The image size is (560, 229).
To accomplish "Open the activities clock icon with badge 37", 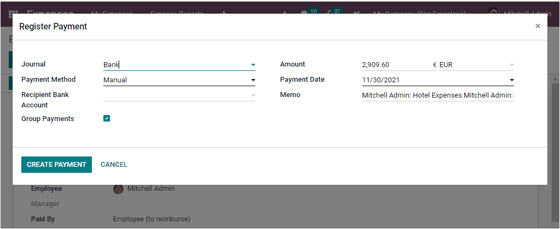I will [331, 13].
